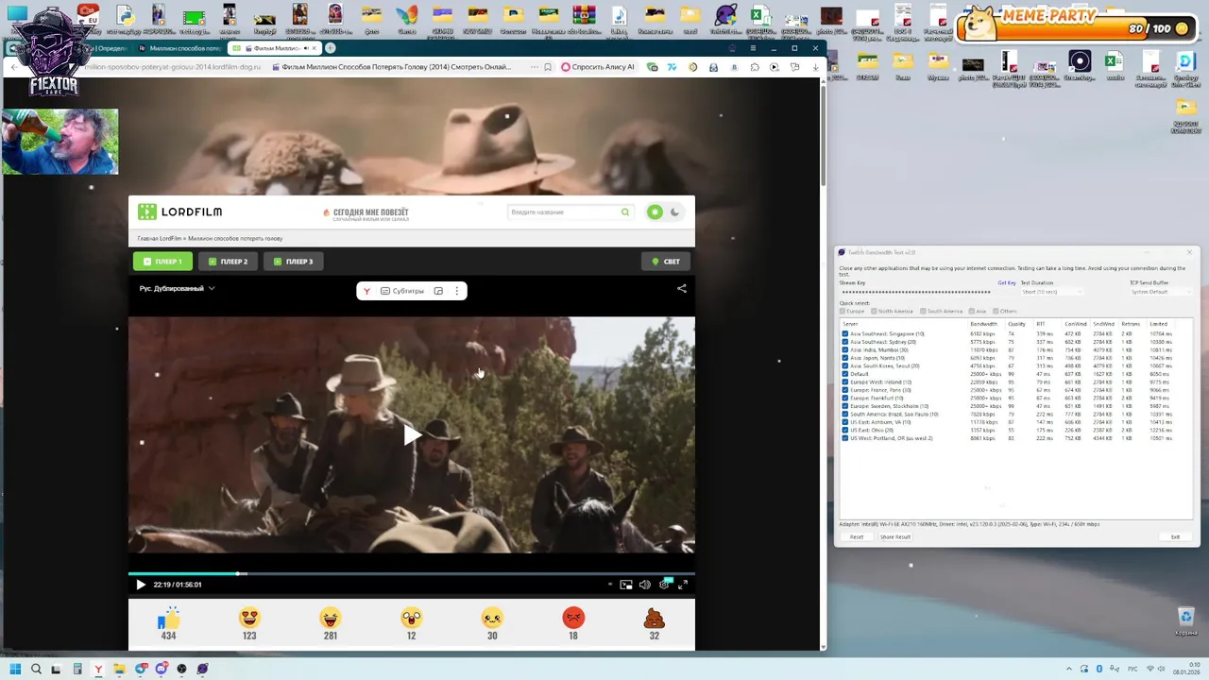The height and width of the screenshot is (680, 1209).
Task: Click the 'Главная LordFilm' breadcrumb link
Action: tap(159, 238)
